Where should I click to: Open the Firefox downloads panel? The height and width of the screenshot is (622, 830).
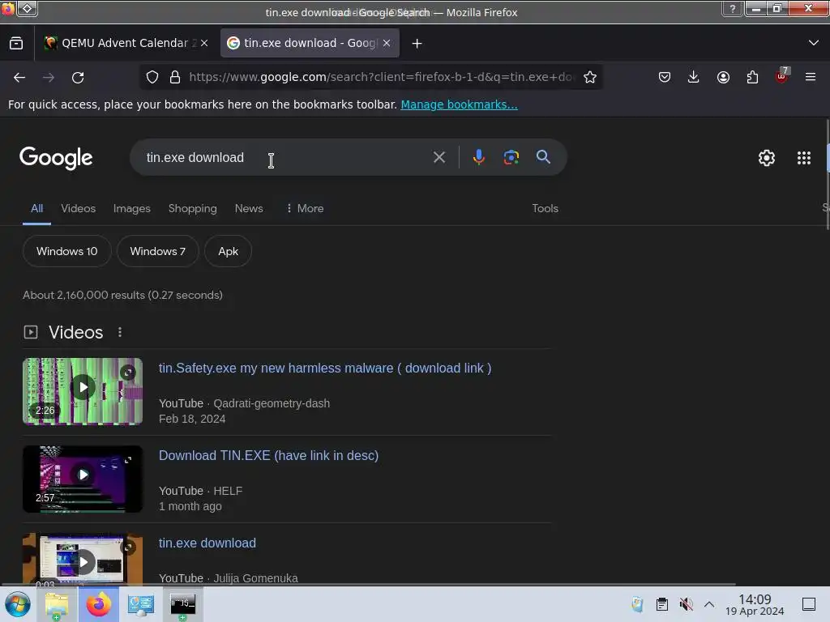click(694, 77)
